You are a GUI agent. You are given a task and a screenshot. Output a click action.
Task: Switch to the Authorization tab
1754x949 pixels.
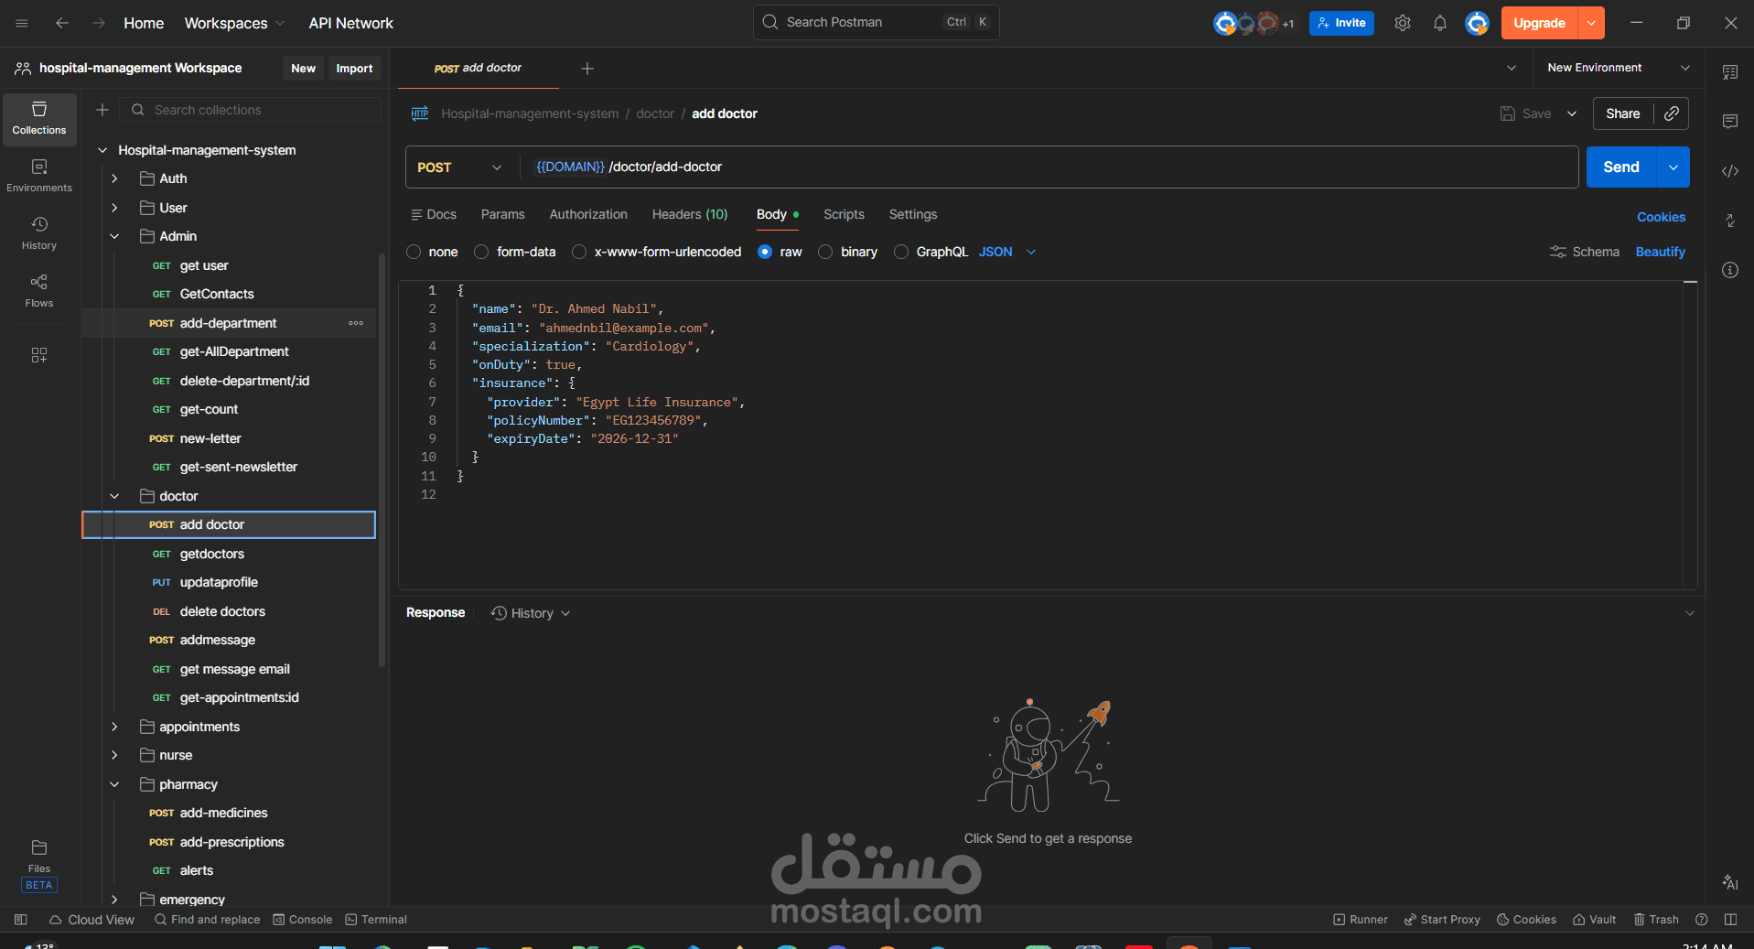[x=588, y=214]
